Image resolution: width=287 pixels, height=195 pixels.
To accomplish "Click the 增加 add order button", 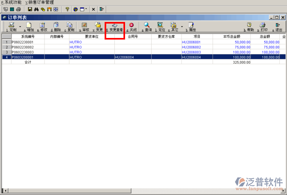I will 29,27.
